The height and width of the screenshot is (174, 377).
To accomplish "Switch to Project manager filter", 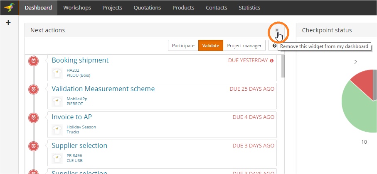I will point(244,46).
